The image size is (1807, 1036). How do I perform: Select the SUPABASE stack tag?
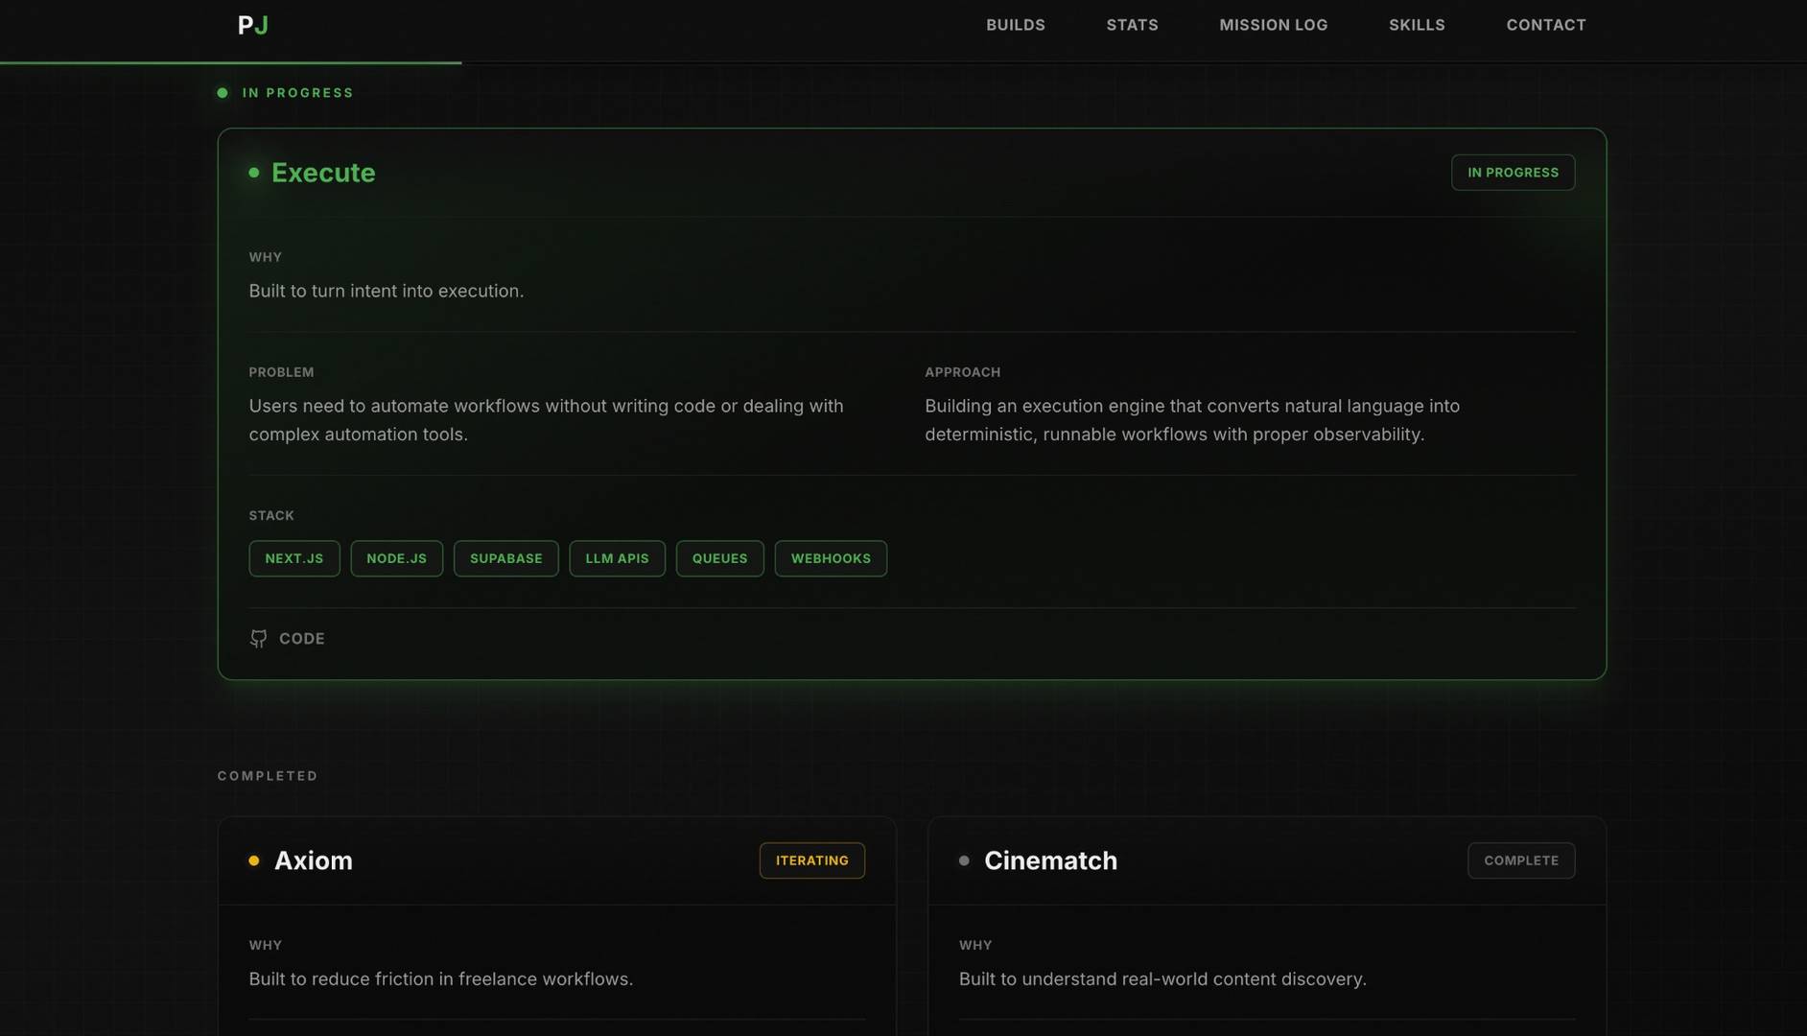[505, 558]
